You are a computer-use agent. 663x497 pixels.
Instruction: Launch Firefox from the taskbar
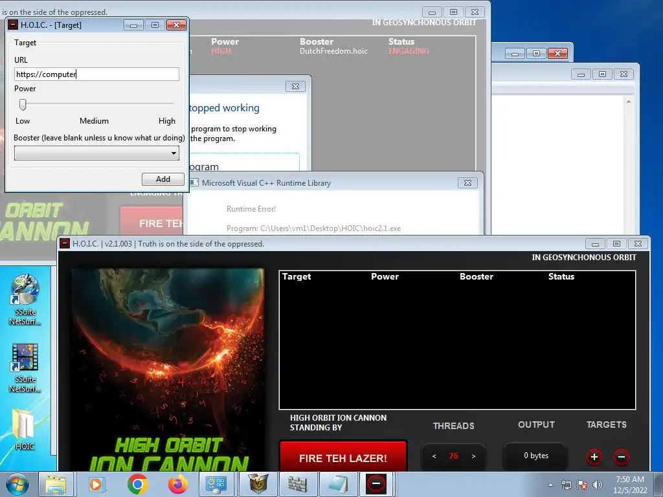[x=177, y=484]
